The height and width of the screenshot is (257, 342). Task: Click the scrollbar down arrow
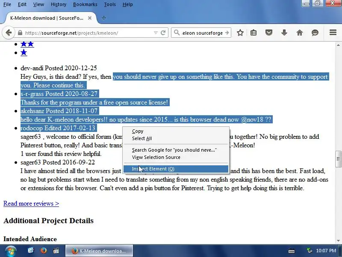[x=338, y=241]
